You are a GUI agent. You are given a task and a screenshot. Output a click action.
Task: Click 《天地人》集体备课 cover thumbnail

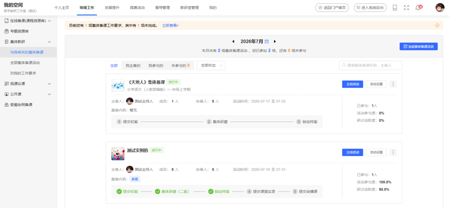tap(118, 85)
